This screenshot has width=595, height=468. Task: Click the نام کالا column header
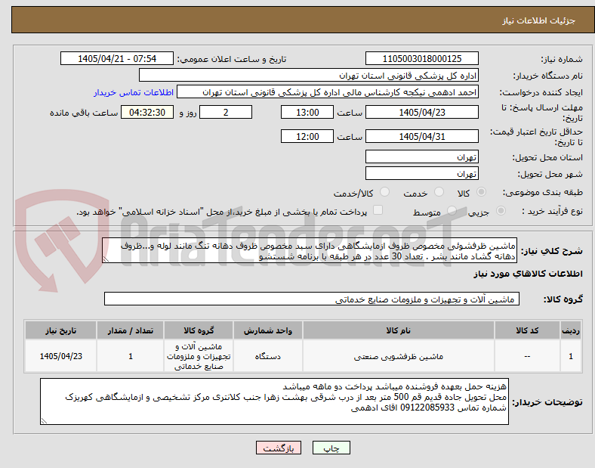coord(399,330)
